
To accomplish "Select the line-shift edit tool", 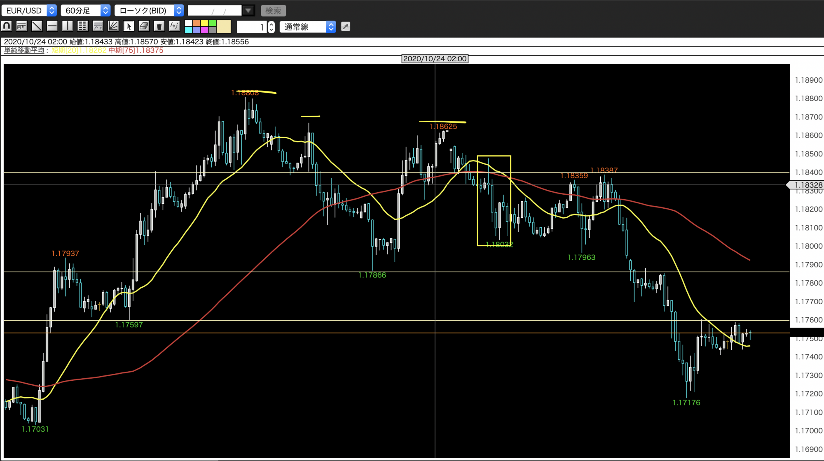I will (175, 26).
